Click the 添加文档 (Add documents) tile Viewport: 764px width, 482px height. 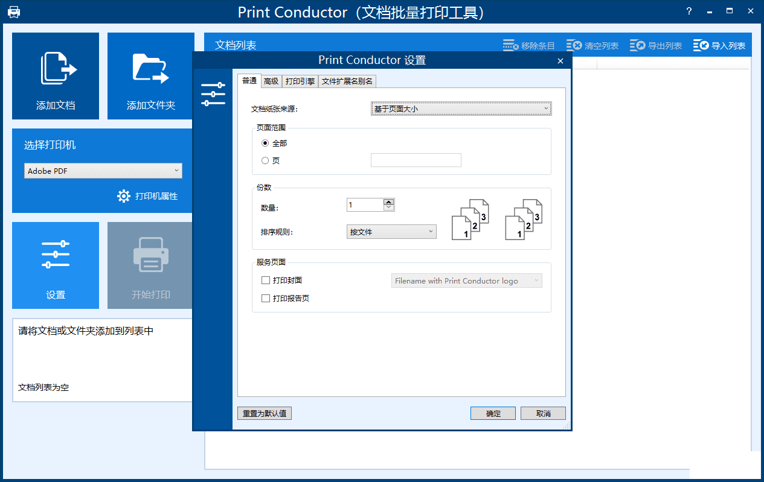56,76
